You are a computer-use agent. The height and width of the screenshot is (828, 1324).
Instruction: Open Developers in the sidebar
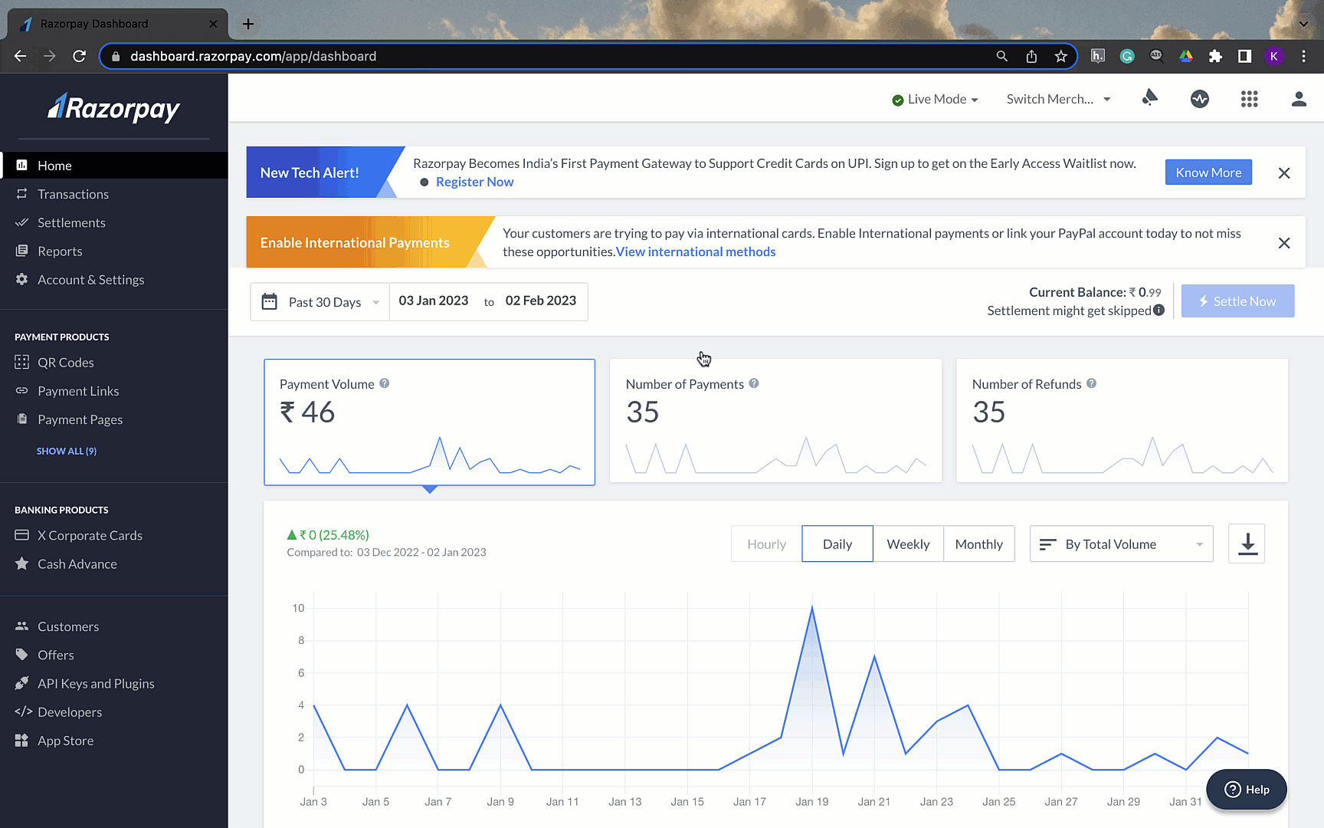114,711
